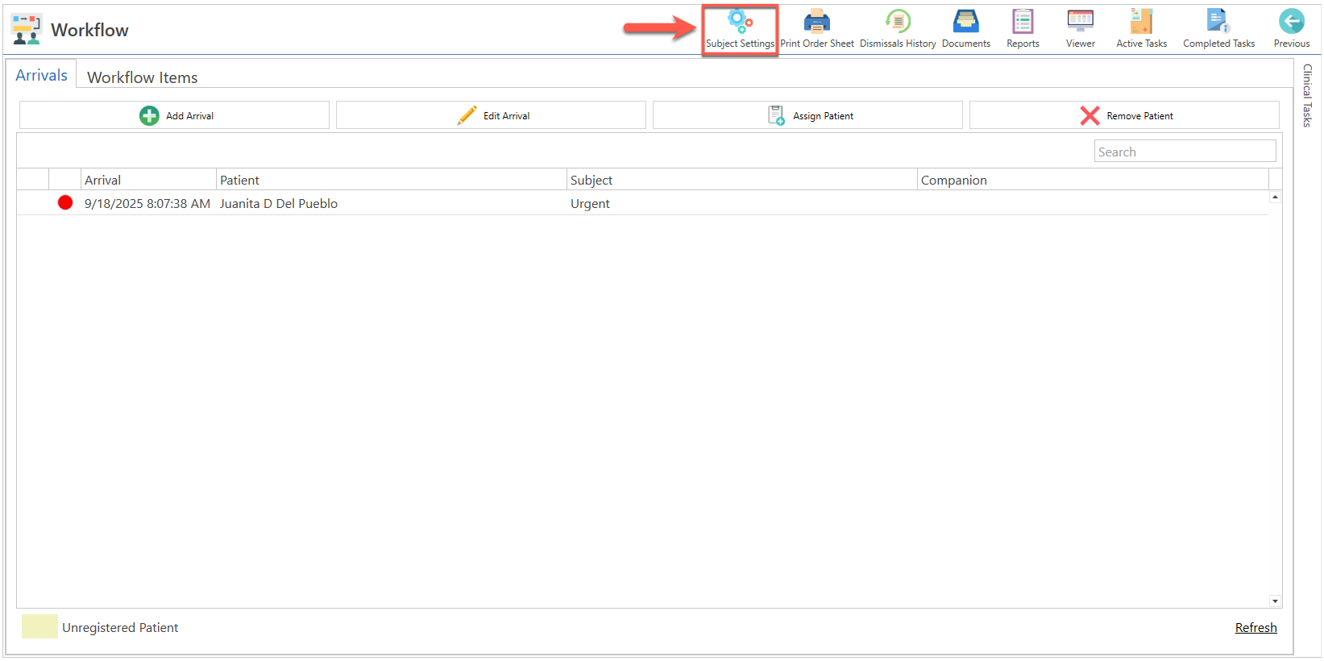Open Subject Settings from the toolbar
This screenshot has width=1324, height=661.
point(740,30)
